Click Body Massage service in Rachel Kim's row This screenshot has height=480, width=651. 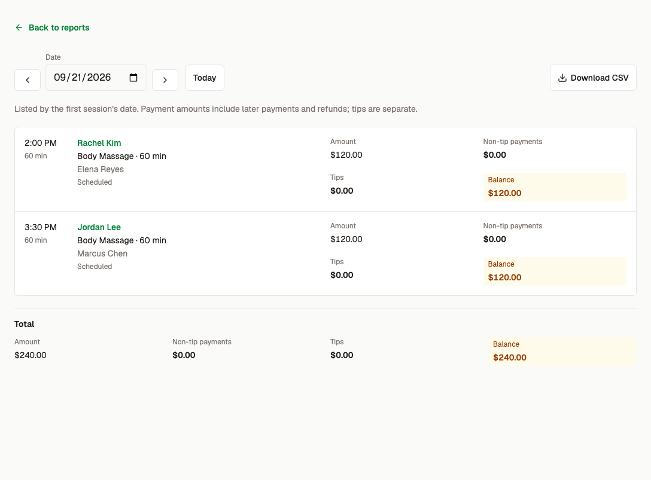pyautogui.click(x=121, y=157)
